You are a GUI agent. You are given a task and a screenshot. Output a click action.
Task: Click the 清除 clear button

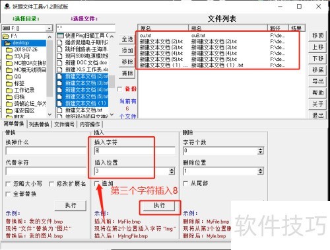tap(127, 73)
